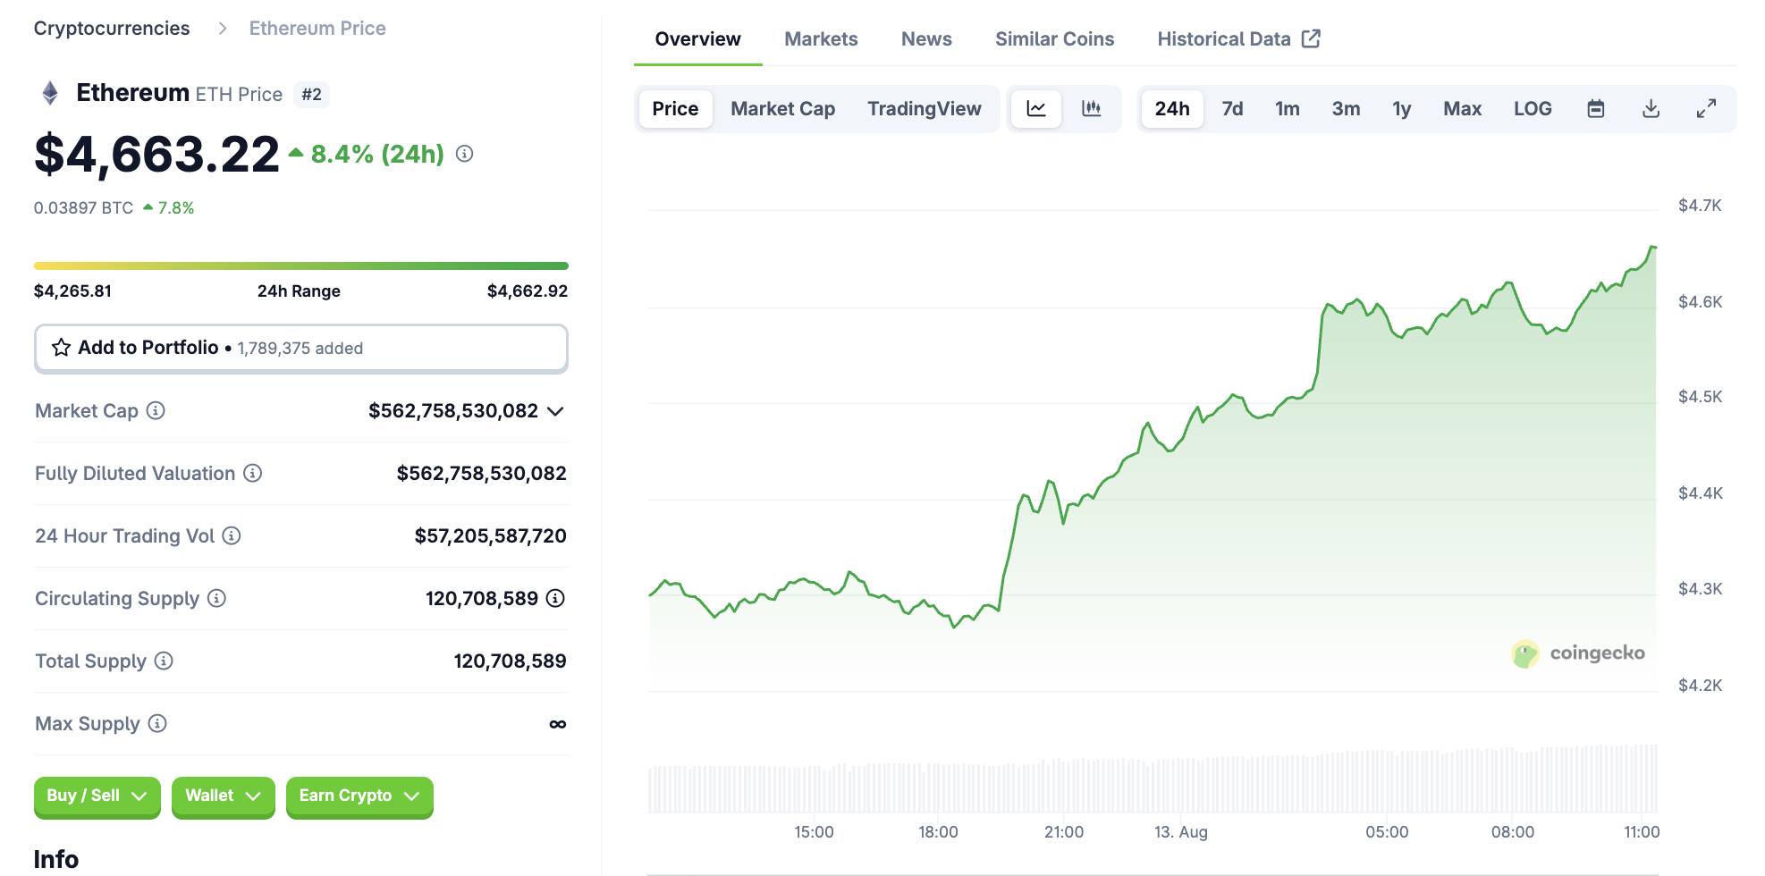Viewport: 1765px width, 876px height.
Task: Select the TradingView chart toggle
Action: (x=924, y=109)
